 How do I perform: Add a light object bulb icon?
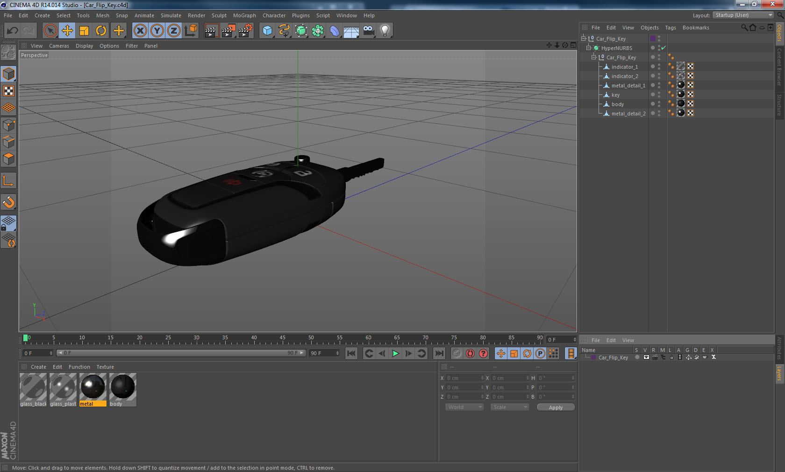[x=385, y=31]
